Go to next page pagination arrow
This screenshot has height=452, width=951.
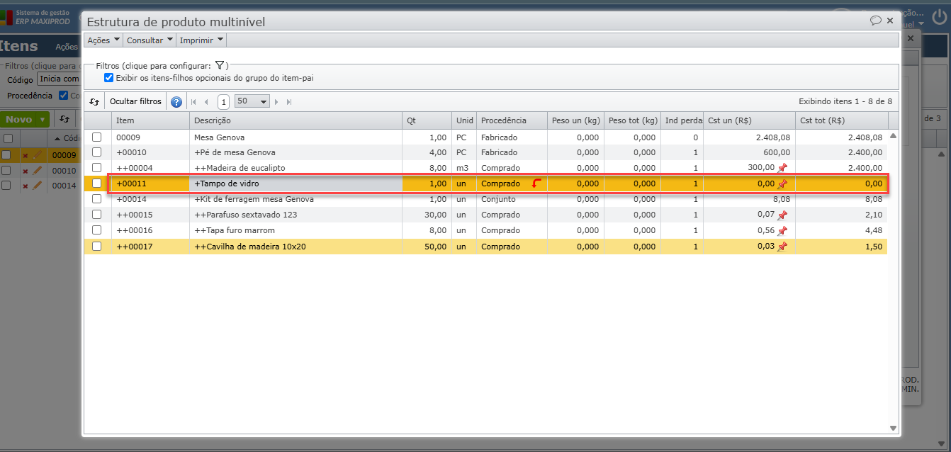pyautogui.click(x=277, y=102)
